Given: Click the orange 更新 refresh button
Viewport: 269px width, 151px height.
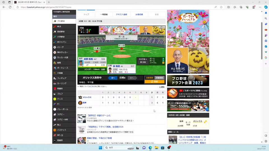Looking at the screenshot, I should [x=154, y=82].
